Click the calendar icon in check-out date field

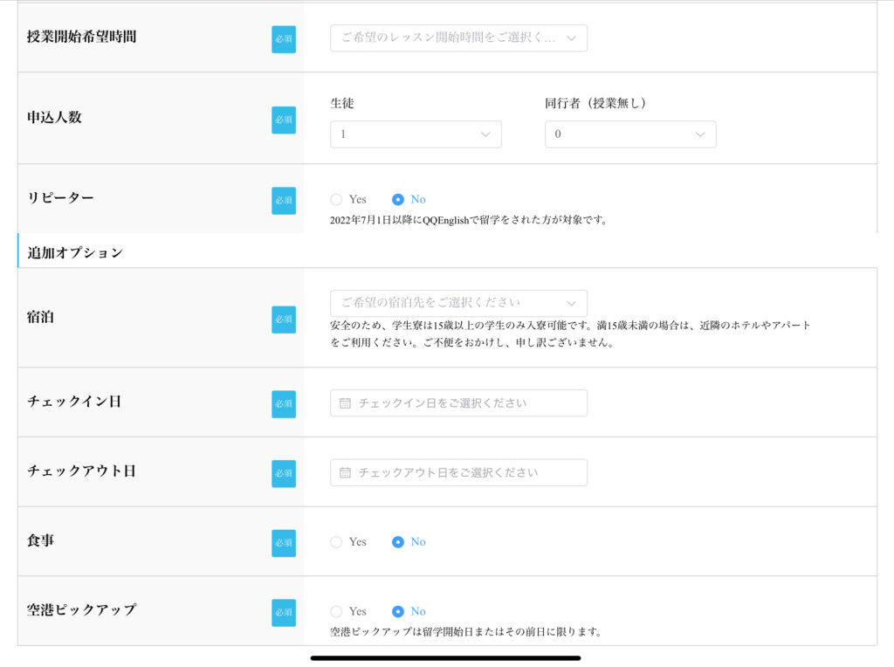[x=345, y=472]
